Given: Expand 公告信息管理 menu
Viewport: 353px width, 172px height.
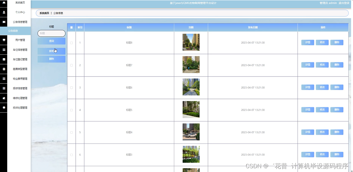Looking at the screenshot, I should coord(20,22).
